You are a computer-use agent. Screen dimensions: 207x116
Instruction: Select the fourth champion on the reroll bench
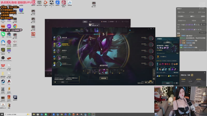click(96, 30)
